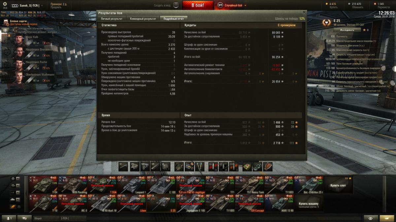This screenshot has width=396, height=222.
Task: Toggle Автоматический возврат экипажа checkbox
Action: point(15,32)
